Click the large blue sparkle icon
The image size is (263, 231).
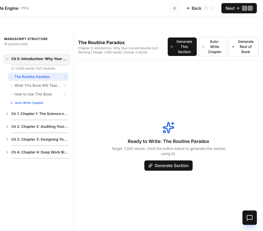[168, 128]
